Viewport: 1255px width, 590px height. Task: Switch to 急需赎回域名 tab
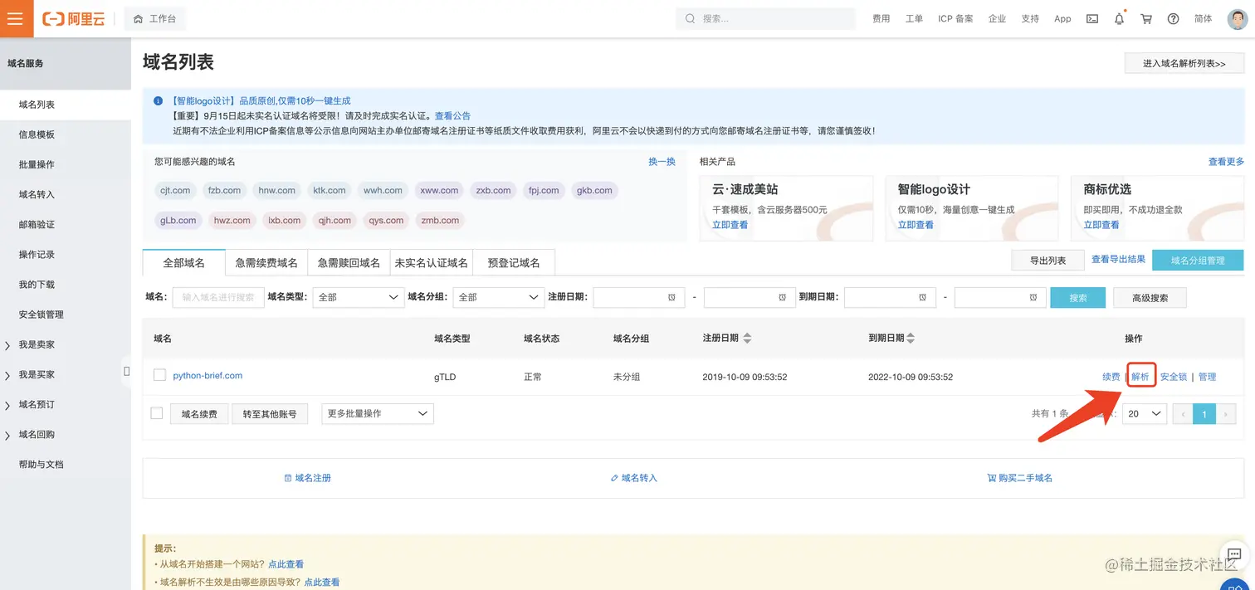349,262
